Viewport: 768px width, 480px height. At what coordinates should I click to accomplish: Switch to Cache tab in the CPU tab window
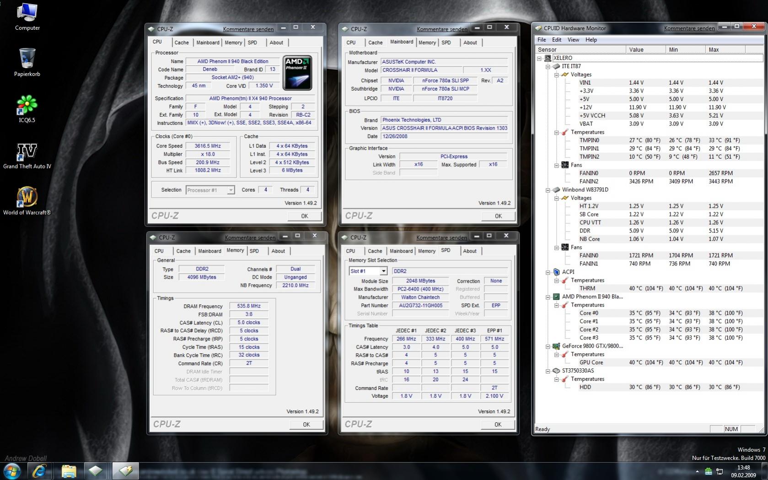pyautogui.click(x=182, y=43)
